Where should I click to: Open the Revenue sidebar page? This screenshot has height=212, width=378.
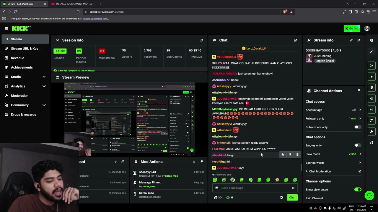25,58
